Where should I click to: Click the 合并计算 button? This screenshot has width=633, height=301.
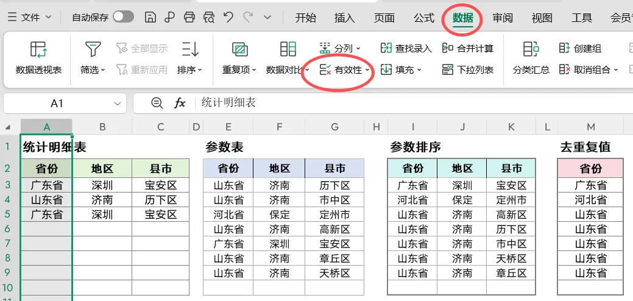tap(467, 49)
